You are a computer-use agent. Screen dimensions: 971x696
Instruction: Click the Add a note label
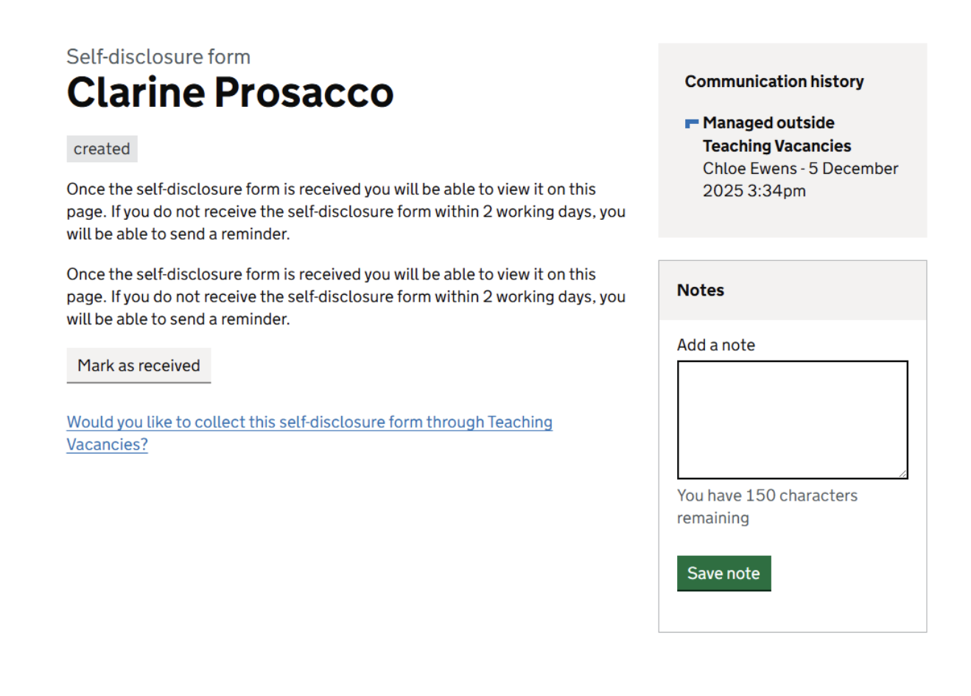click(715, 345)
